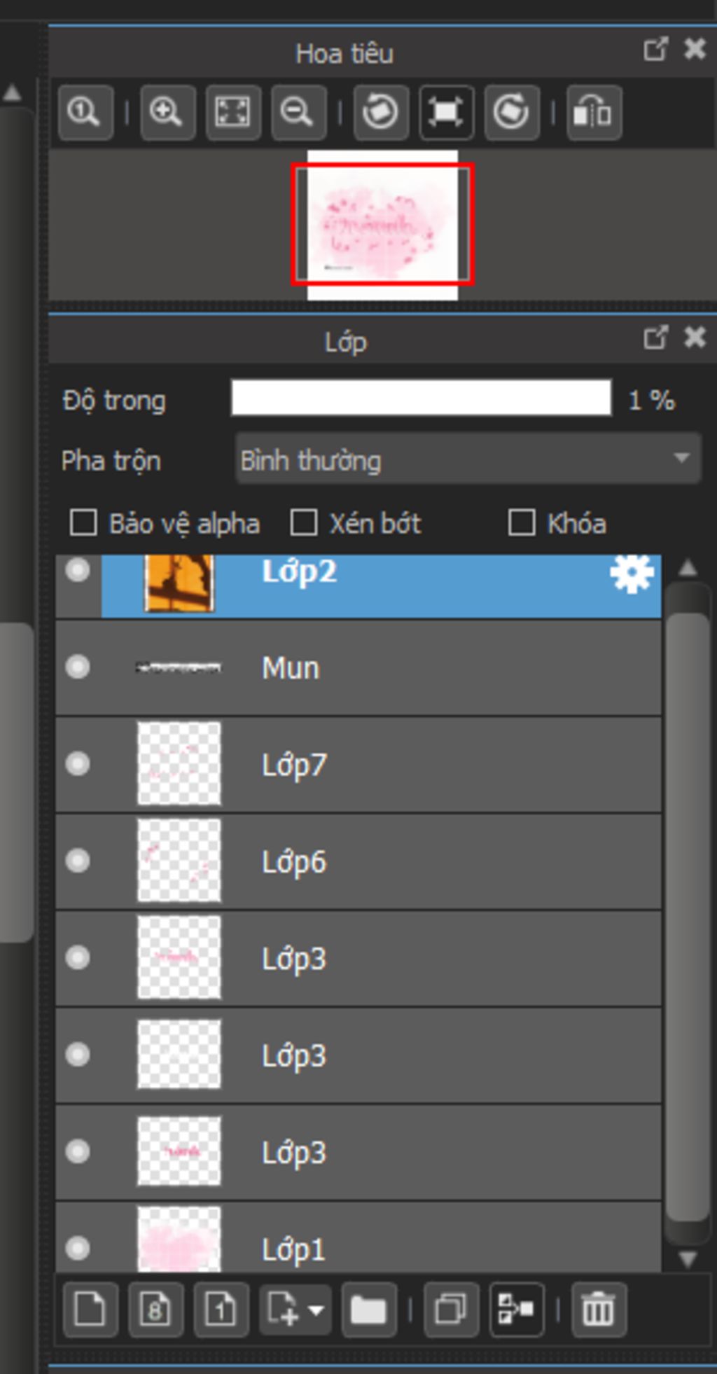Viewport: 717px width, 1374px height.
Task: Enable the Khóa lock checkbox
Action: [x=522, y=523]
